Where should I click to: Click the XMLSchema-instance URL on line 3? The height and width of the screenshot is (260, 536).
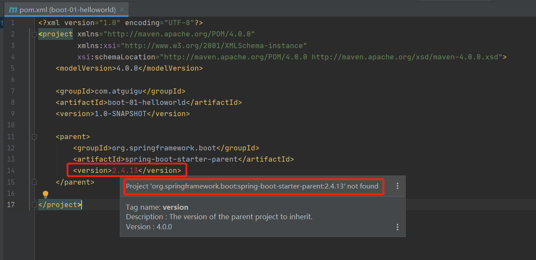[x=214, y=45]
